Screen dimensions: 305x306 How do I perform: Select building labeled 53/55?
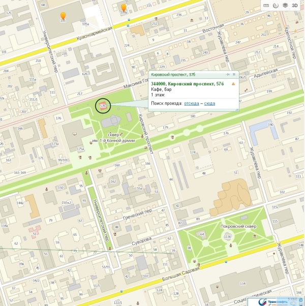(106, 267)
